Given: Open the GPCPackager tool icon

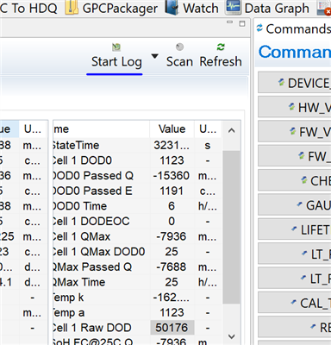Looking at the screenshot, I should click(x=72, y=8).
